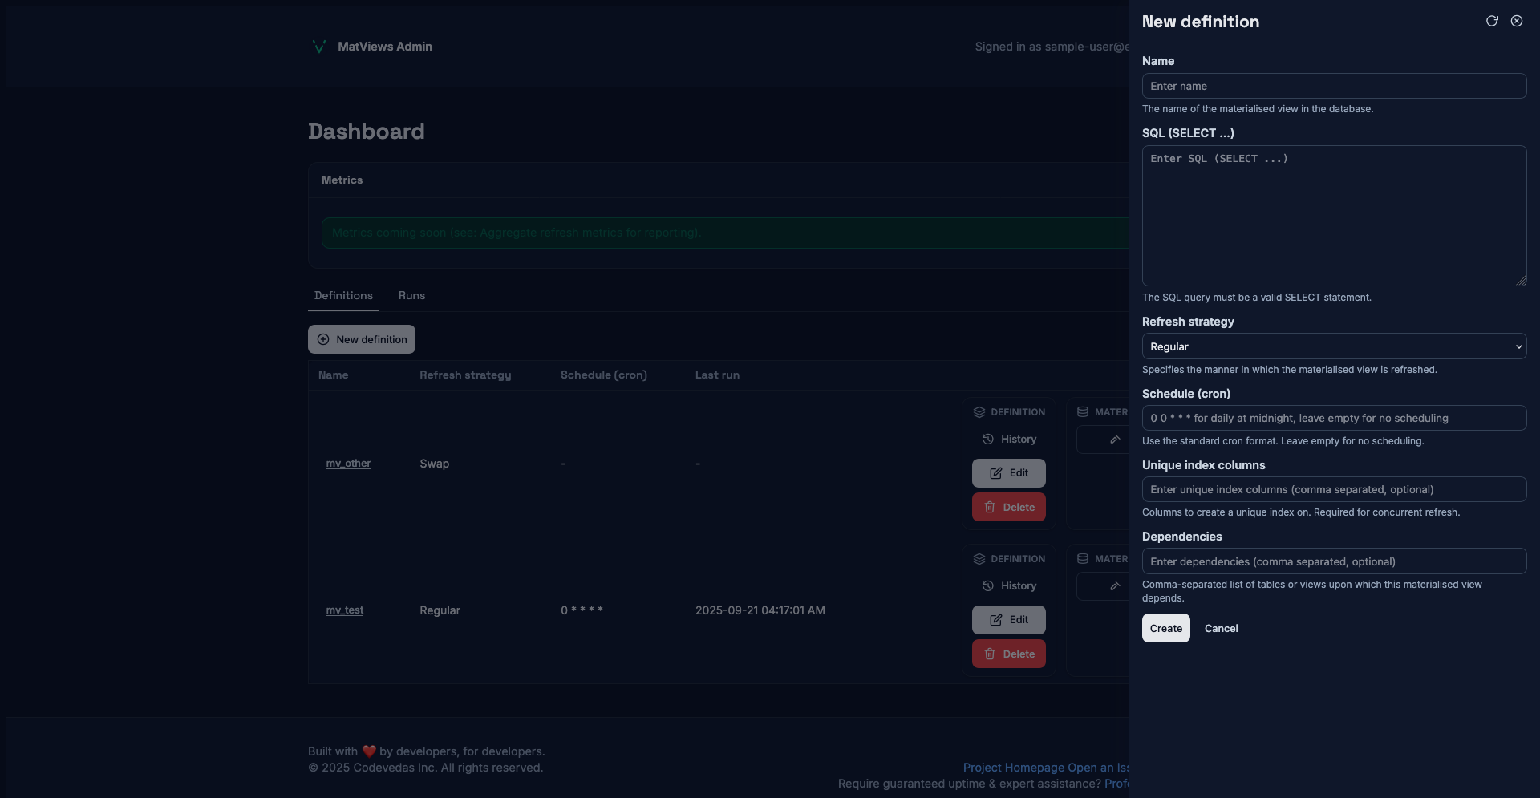Edit the mv_other definition

pyautogui.click(x=1009, y=473)
